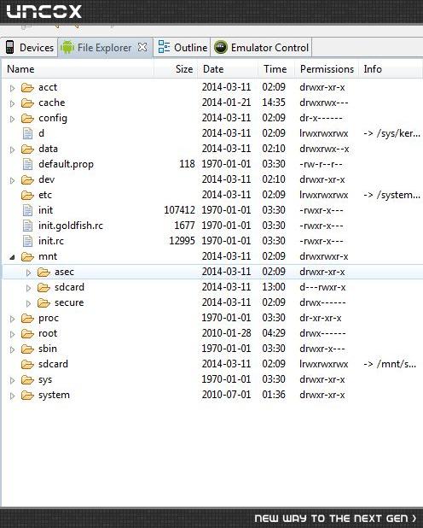Sort by the Permissions column header
The image size is (423, 528).
(x=327, y=69)
